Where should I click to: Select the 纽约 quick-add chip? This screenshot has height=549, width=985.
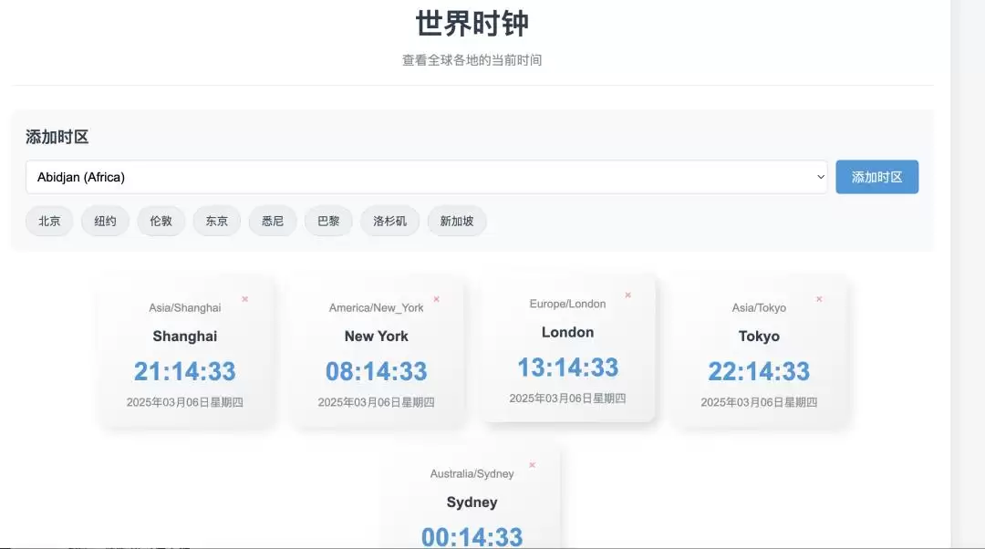[105, 221]
